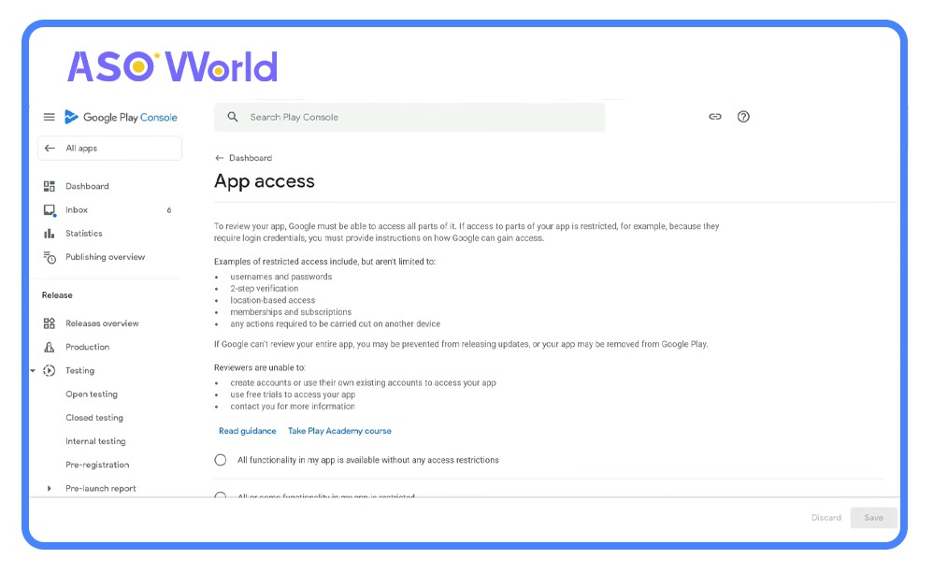Follow the Read guidance link
The width and height of the screenshot is (933, 573).
[x=248, y=431]
